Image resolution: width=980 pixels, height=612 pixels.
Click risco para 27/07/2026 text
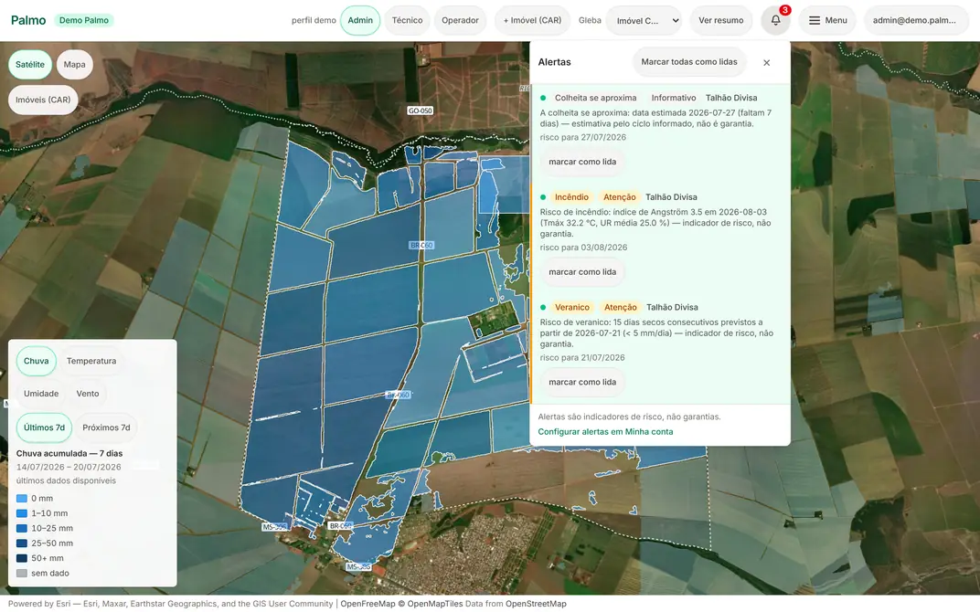point(582,137)
